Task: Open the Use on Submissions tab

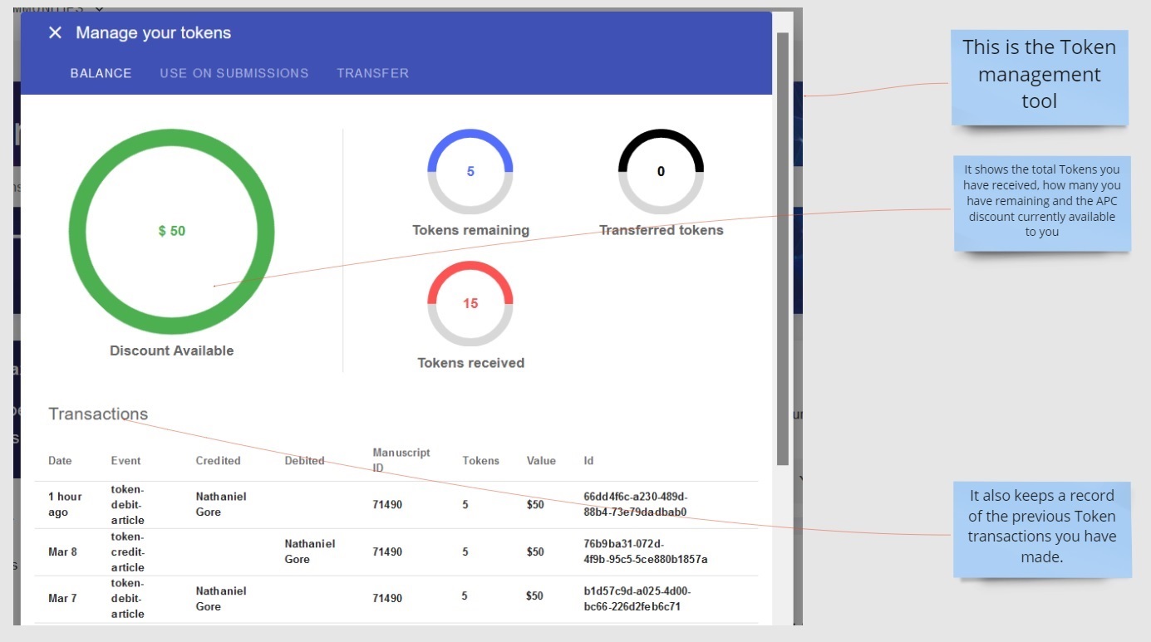Action: [234, 73]
